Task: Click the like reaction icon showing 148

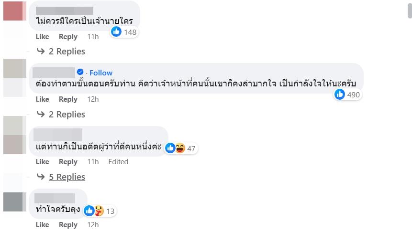Action: pyautogui.click(x=116, y=32)
